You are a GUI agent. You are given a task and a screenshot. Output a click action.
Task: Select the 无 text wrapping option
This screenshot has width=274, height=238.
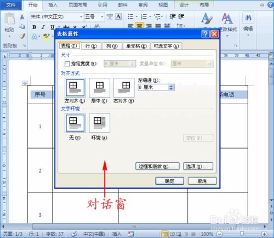75,123
